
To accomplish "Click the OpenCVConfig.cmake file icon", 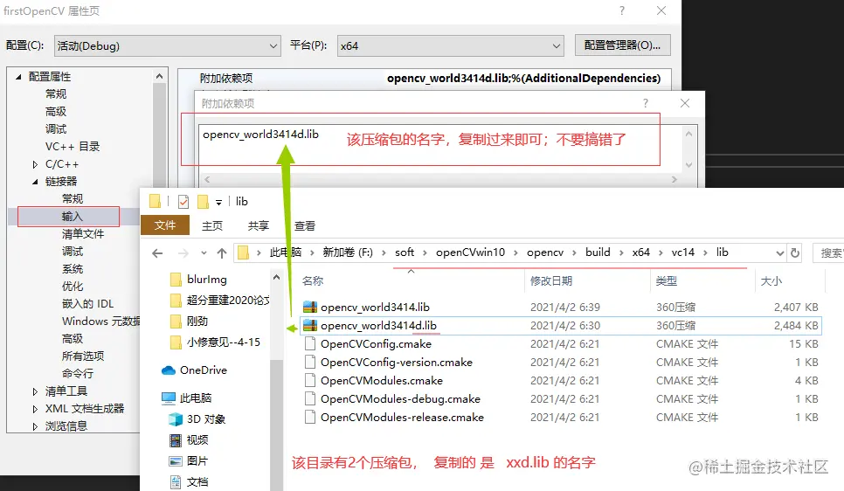I will [x=309, y=344].
